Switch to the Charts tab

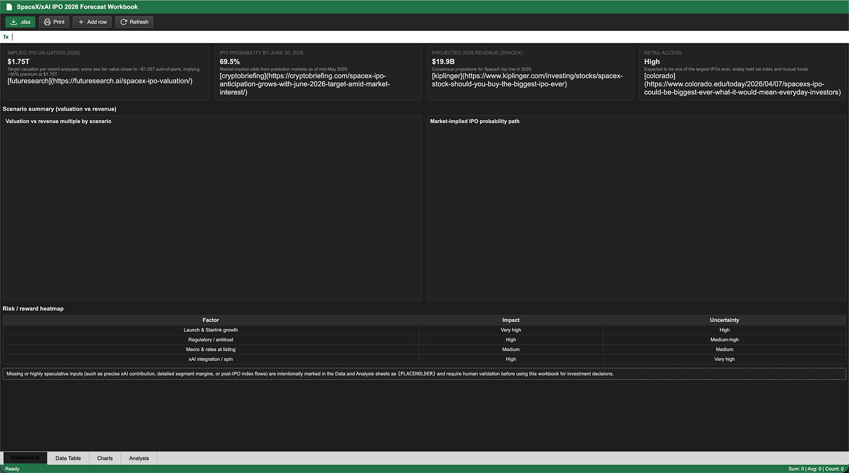[x=105, y=458]
